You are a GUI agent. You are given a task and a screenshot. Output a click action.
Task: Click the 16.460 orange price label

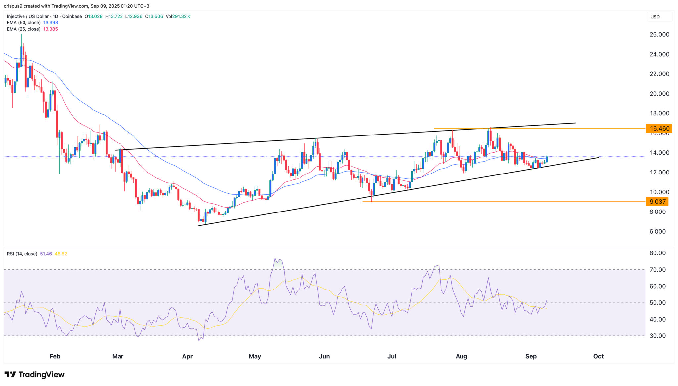click(x=659, y=129)
